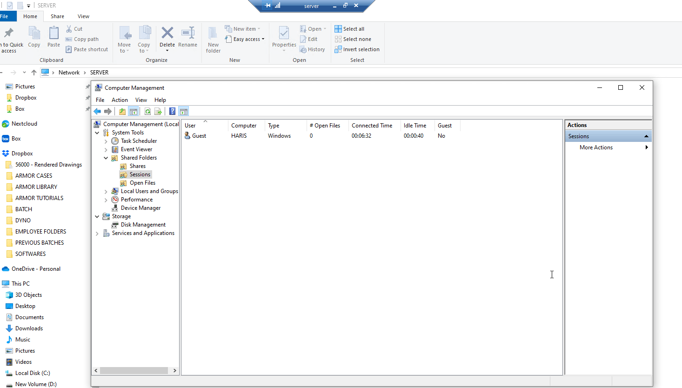682x388 pixels.
Task: Click the right arrow of tree horizontal scrollbar
Action: pos(175,371)
